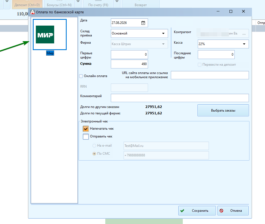Select the По СМС radio button
This screenshot has height=224, width=265.
point(94,154)
